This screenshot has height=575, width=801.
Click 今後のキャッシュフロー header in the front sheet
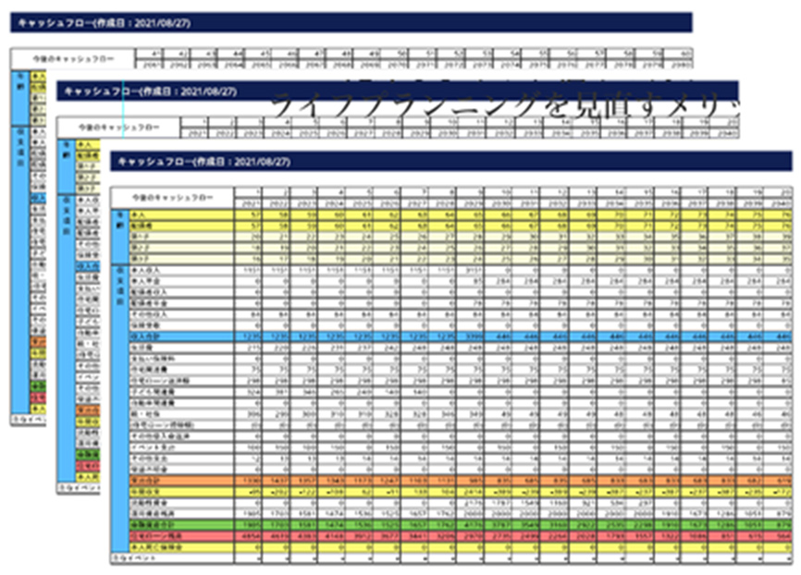click(x=172, y=198)
